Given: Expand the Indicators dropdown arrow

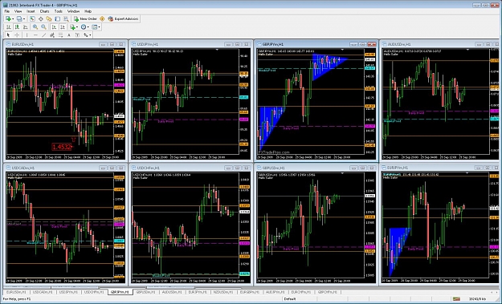Looking at the screenshot, I should coord(77,26).
